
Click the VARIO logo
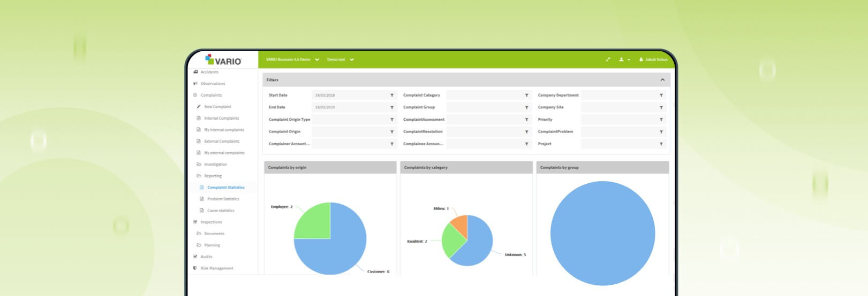[x=223, y=60]
